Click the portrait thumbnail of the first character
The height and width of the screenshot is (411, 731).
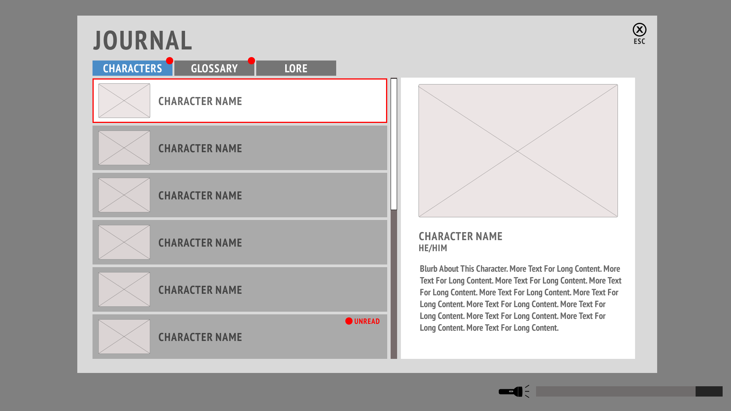click(x=124, y=101)
